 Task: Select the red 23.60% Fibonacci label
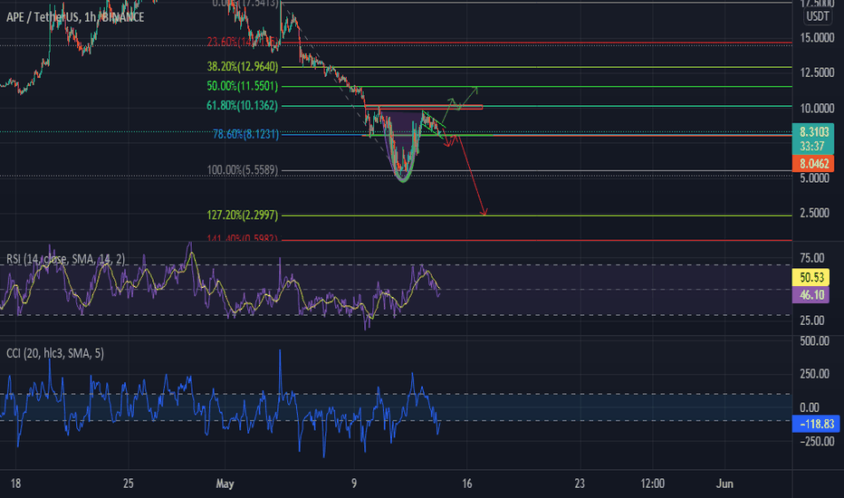tap(242, 42)
